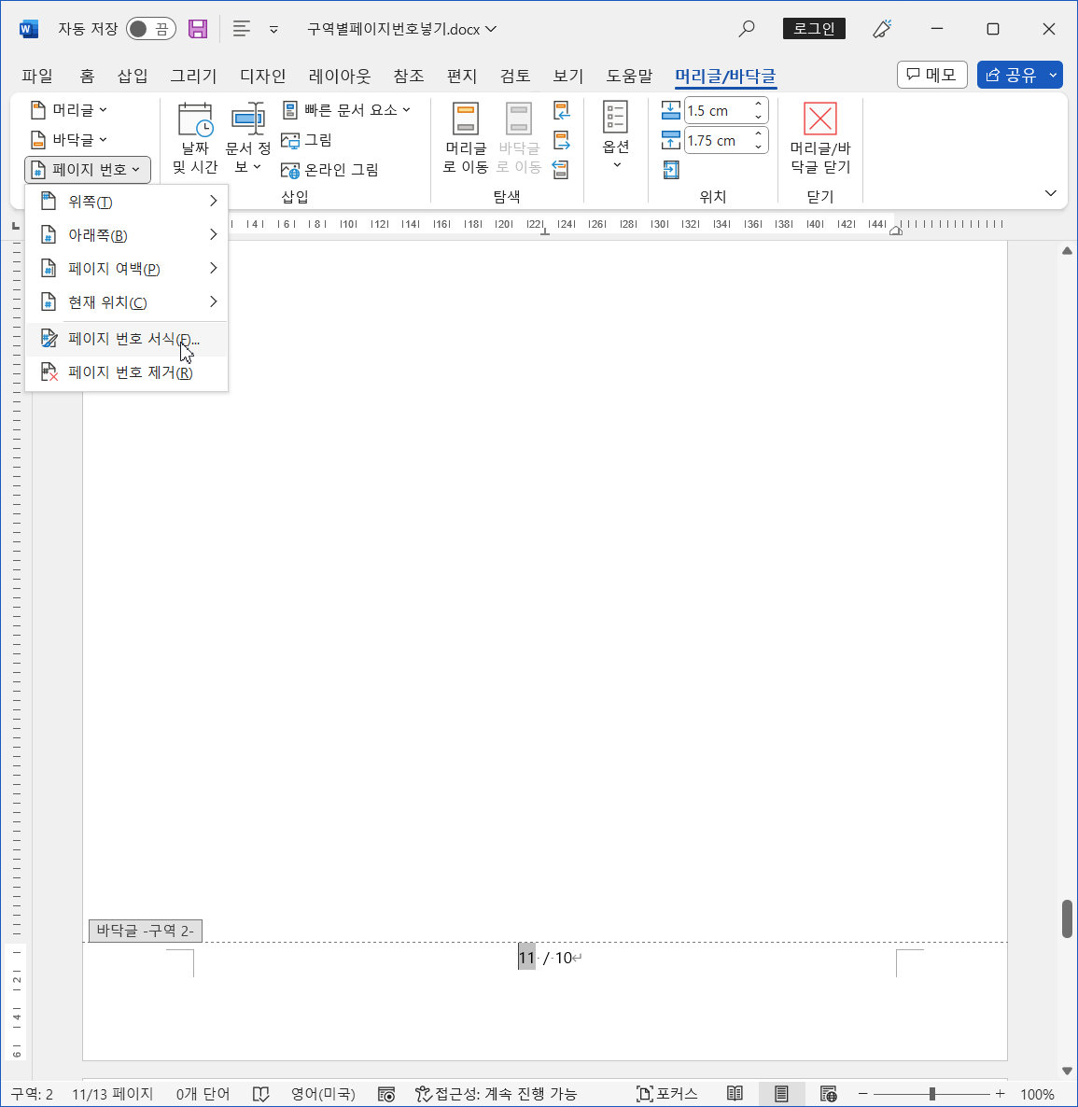Click the 메모 button
The image size is (1078, 1107).
coord(931,75)
